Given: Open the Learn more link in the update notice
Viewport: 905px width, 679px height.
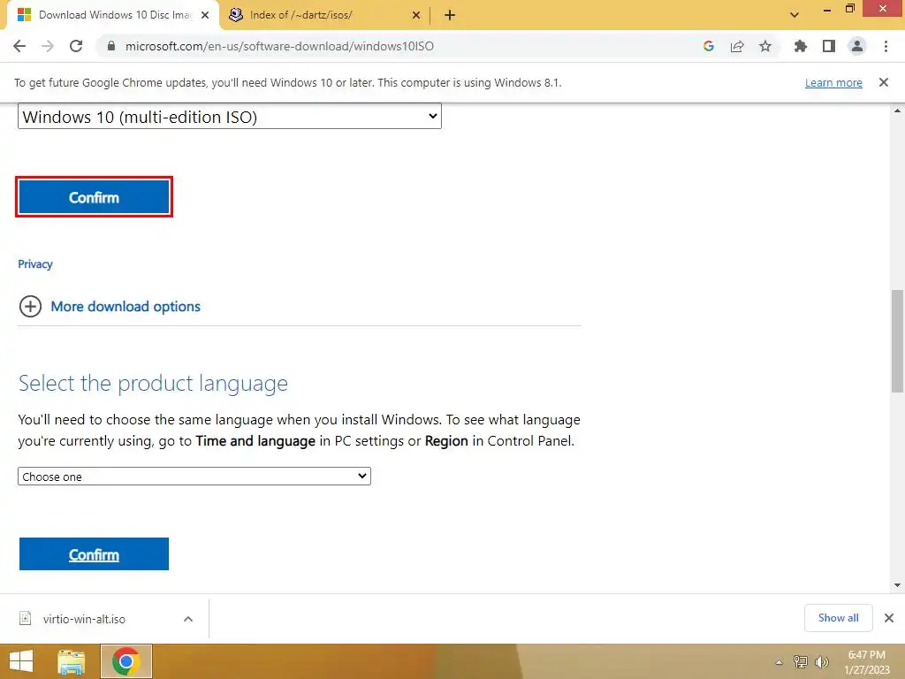Looking at the screenshot, I should pos(833,82).
